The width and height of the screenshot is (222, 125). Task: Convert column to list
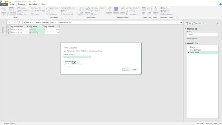67,14
